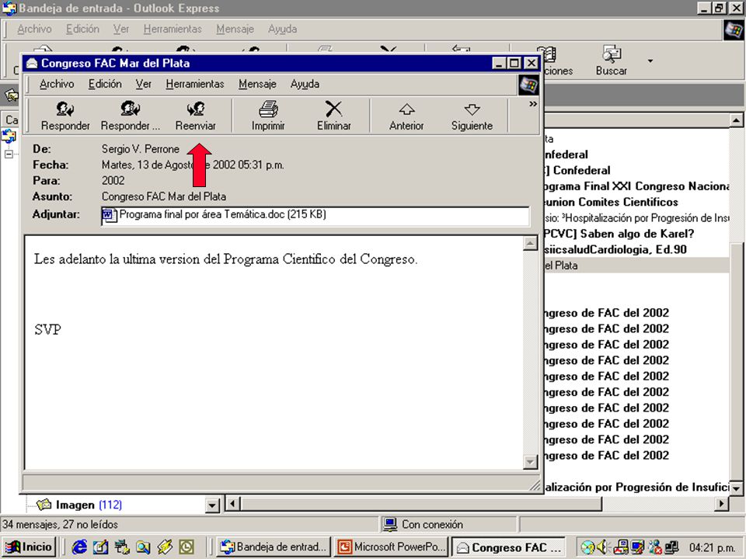This screenshot has height=559, width=746.
Task: Click the Responder a todos button
Action: click(x=130, y=116)
